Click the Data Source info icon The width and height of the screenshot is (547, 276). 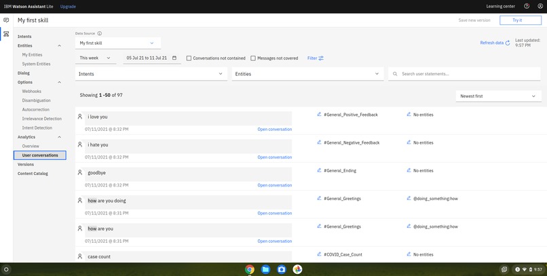pyautogui.click(x=99, y=33)
